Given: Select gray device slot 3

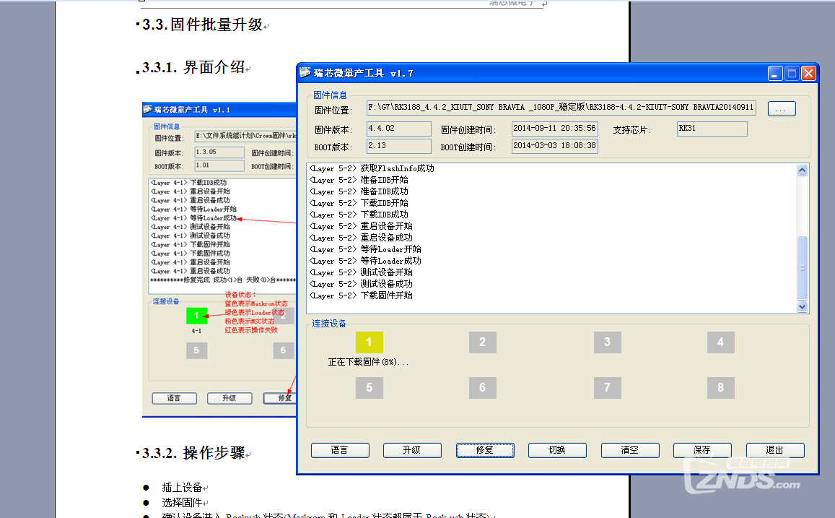Looking at the screenshot, I should tap(607, 342).
